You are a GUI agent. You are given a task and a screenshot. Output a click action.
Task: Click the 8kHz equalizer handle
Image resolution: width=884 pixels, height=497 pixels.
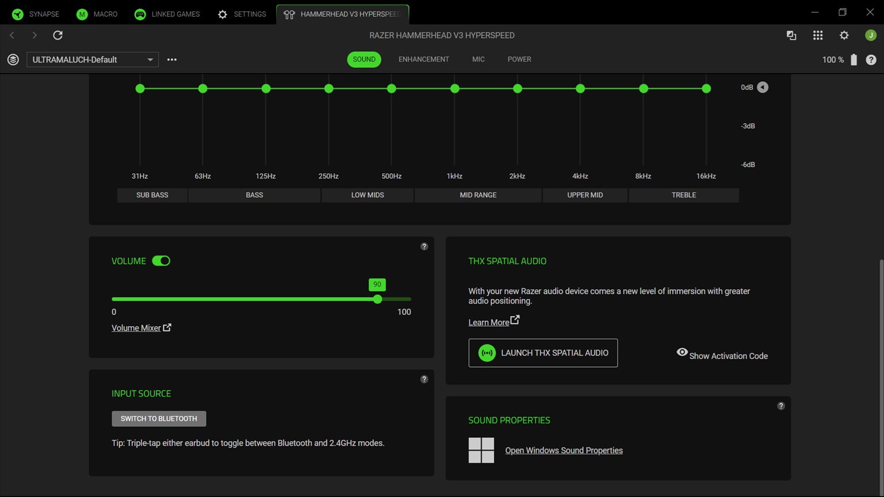click(643, 89)
